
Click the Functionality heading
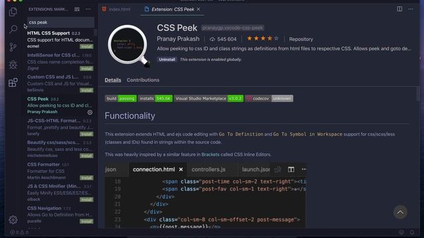pyautogui.click(x=130, y=116)
